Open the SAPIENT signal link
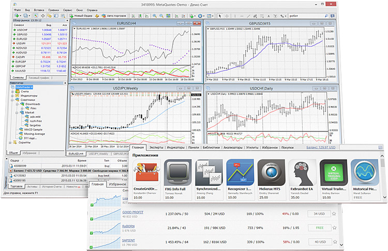 tap(128, 240)
